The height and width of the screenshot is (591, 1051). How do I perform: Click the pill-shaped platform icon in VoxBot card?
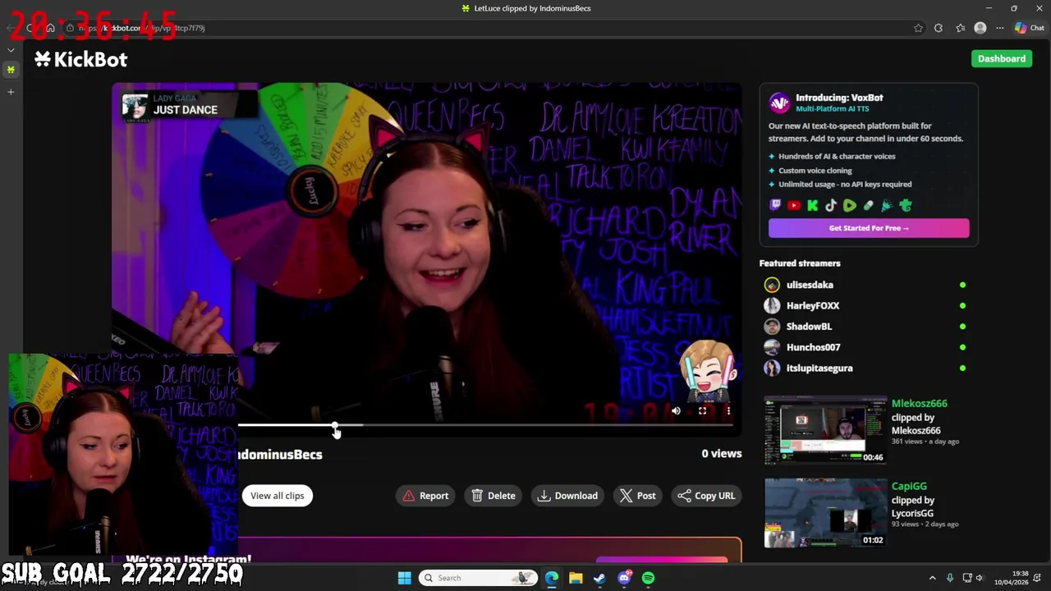click(x=869, y=205)
